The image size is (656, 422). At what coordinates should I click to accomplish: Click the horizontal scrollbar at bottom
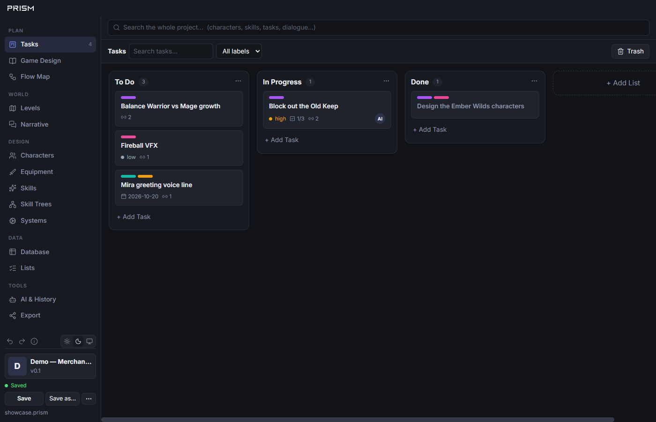pos(358,420)
